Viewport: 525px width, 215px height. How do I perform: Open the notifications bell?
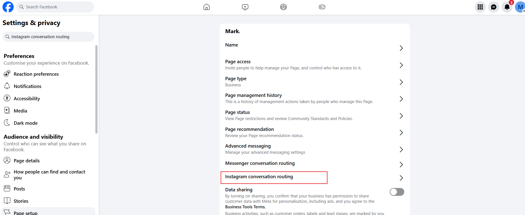click(x=507, y=7)
